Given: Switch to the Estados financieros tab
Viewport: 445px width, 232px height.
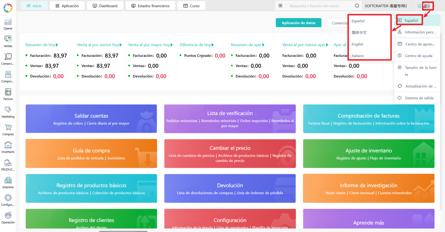Looking at the screenshot, I should (150, 6).
